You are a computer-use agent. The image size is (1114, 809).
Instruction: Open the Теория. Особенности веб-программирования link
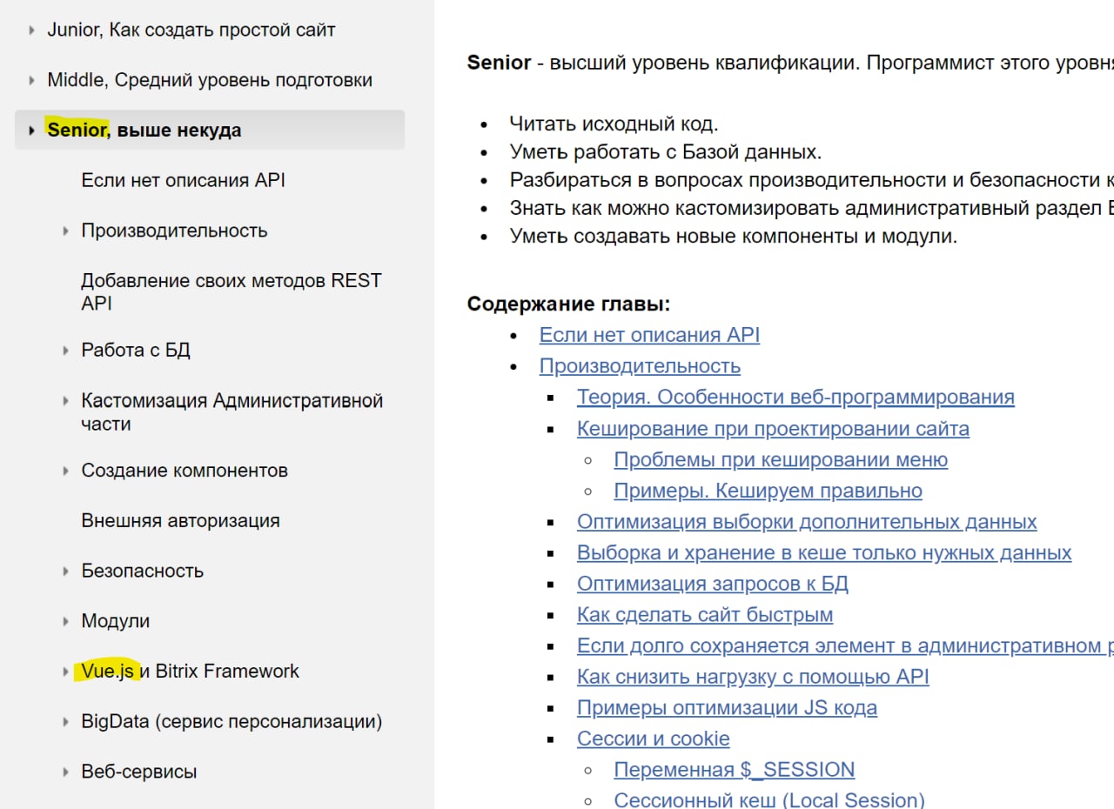click(795, 397)
